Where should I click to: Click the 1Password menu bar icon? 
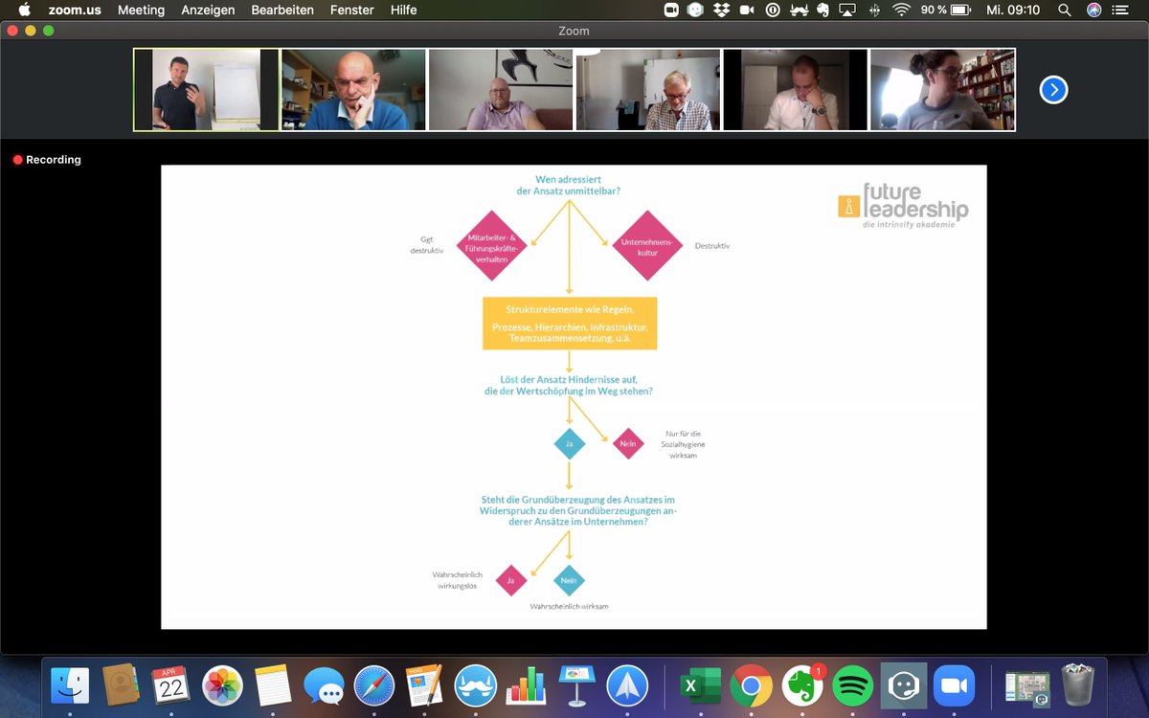771,10
